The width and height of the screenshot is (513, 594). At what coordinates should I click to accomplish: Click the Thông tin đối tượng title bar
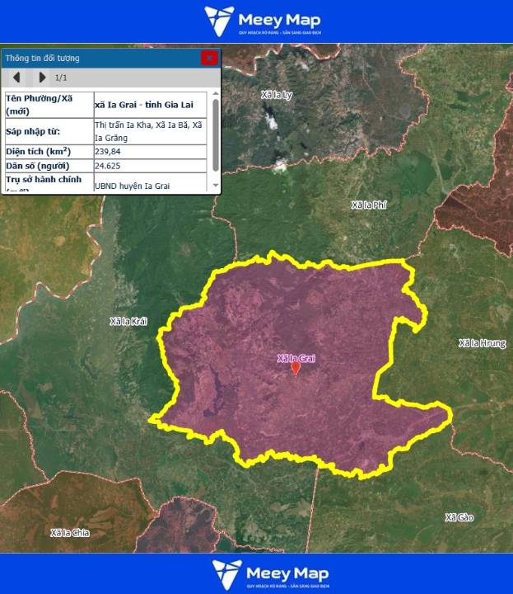[x=99, y=58]
